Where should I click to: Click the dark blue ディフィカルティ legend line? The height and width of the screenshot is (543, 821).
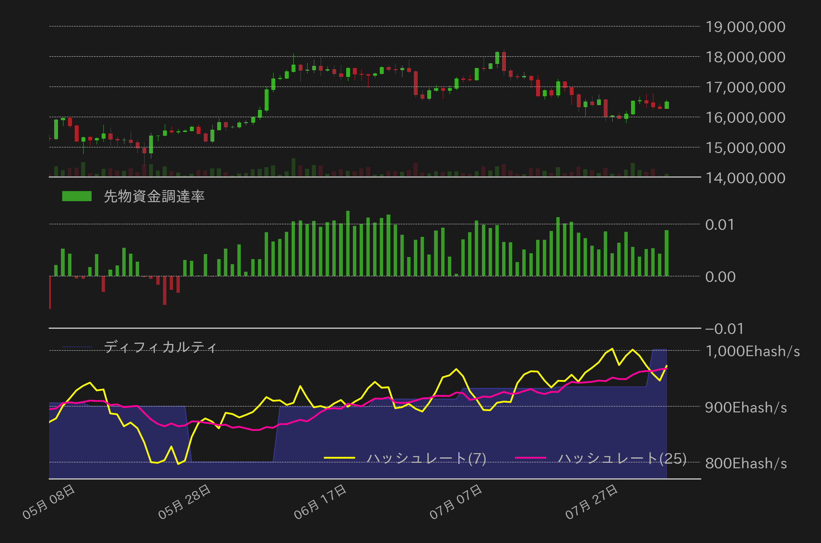pyautogui.click(x=76, y=347)
